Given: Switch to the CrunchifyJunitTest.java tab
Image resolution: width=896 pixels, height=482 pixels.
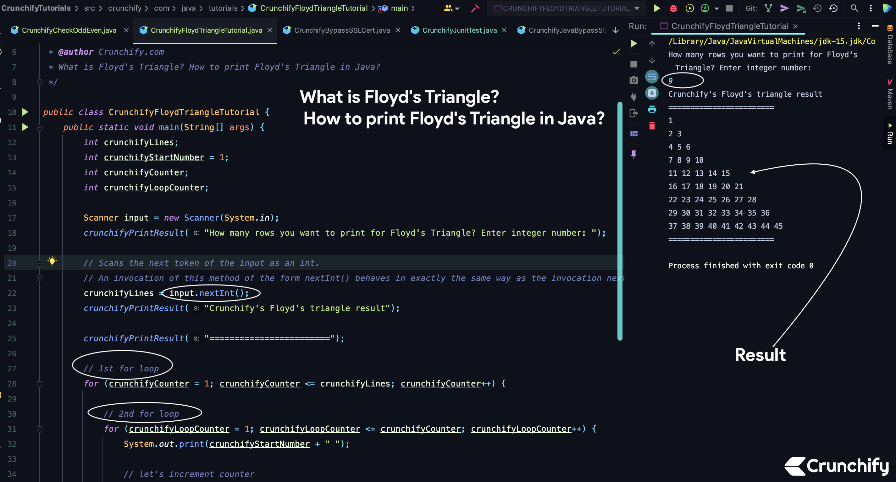Looking at the screenshot, I should pos(459,30).
